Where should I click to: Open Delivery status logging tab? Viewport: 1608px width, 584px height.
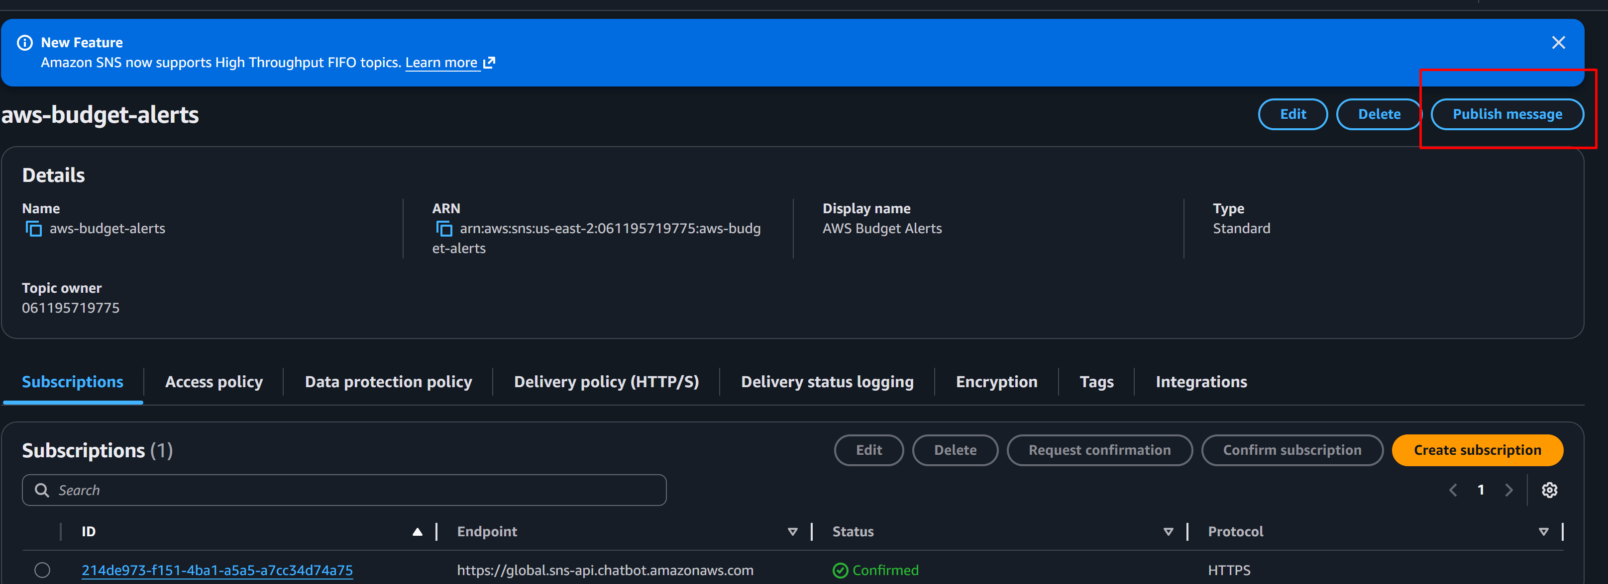tap(827, 381)
